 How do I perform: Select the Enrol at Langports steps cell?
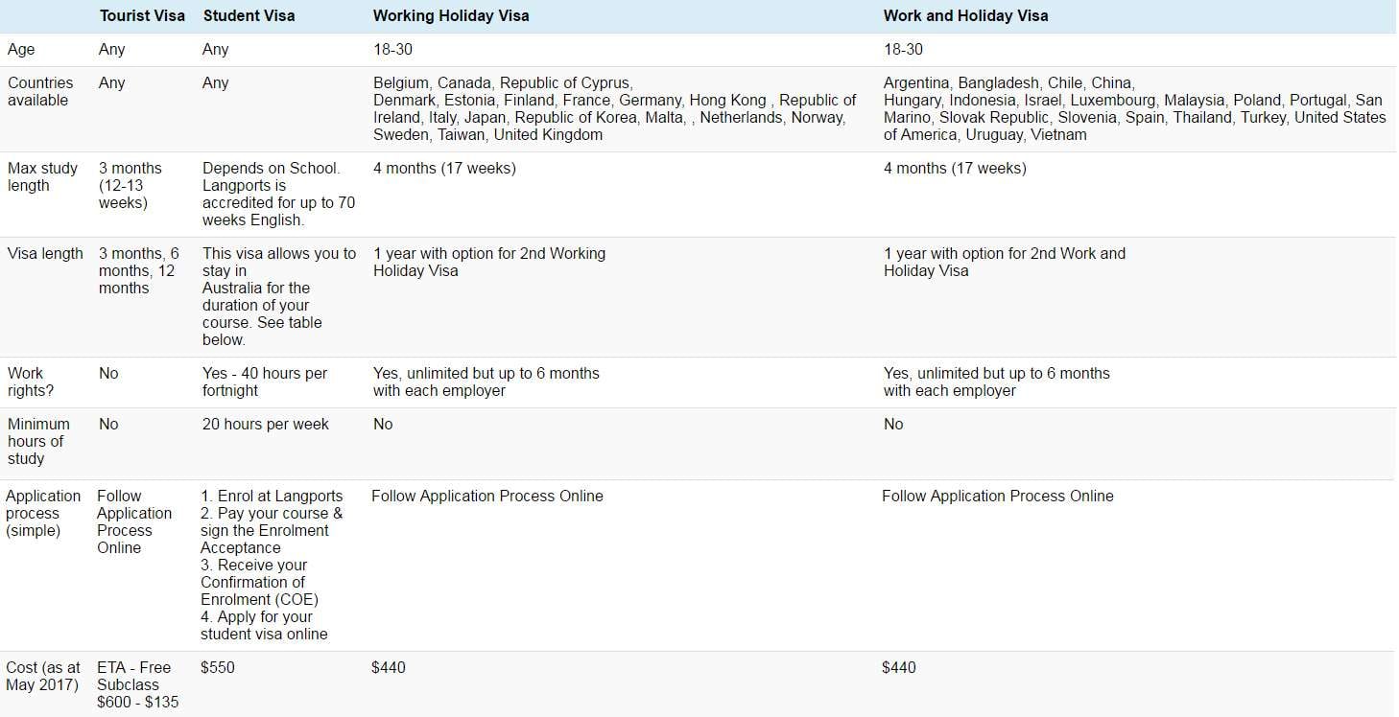(272, 565)
